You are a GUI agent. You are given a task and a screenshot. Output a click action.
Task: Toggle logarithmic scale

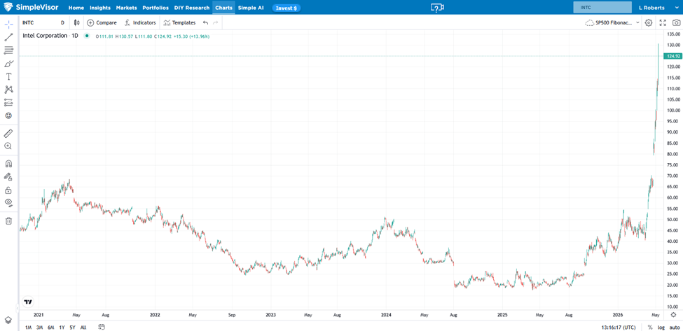(661, 327)
